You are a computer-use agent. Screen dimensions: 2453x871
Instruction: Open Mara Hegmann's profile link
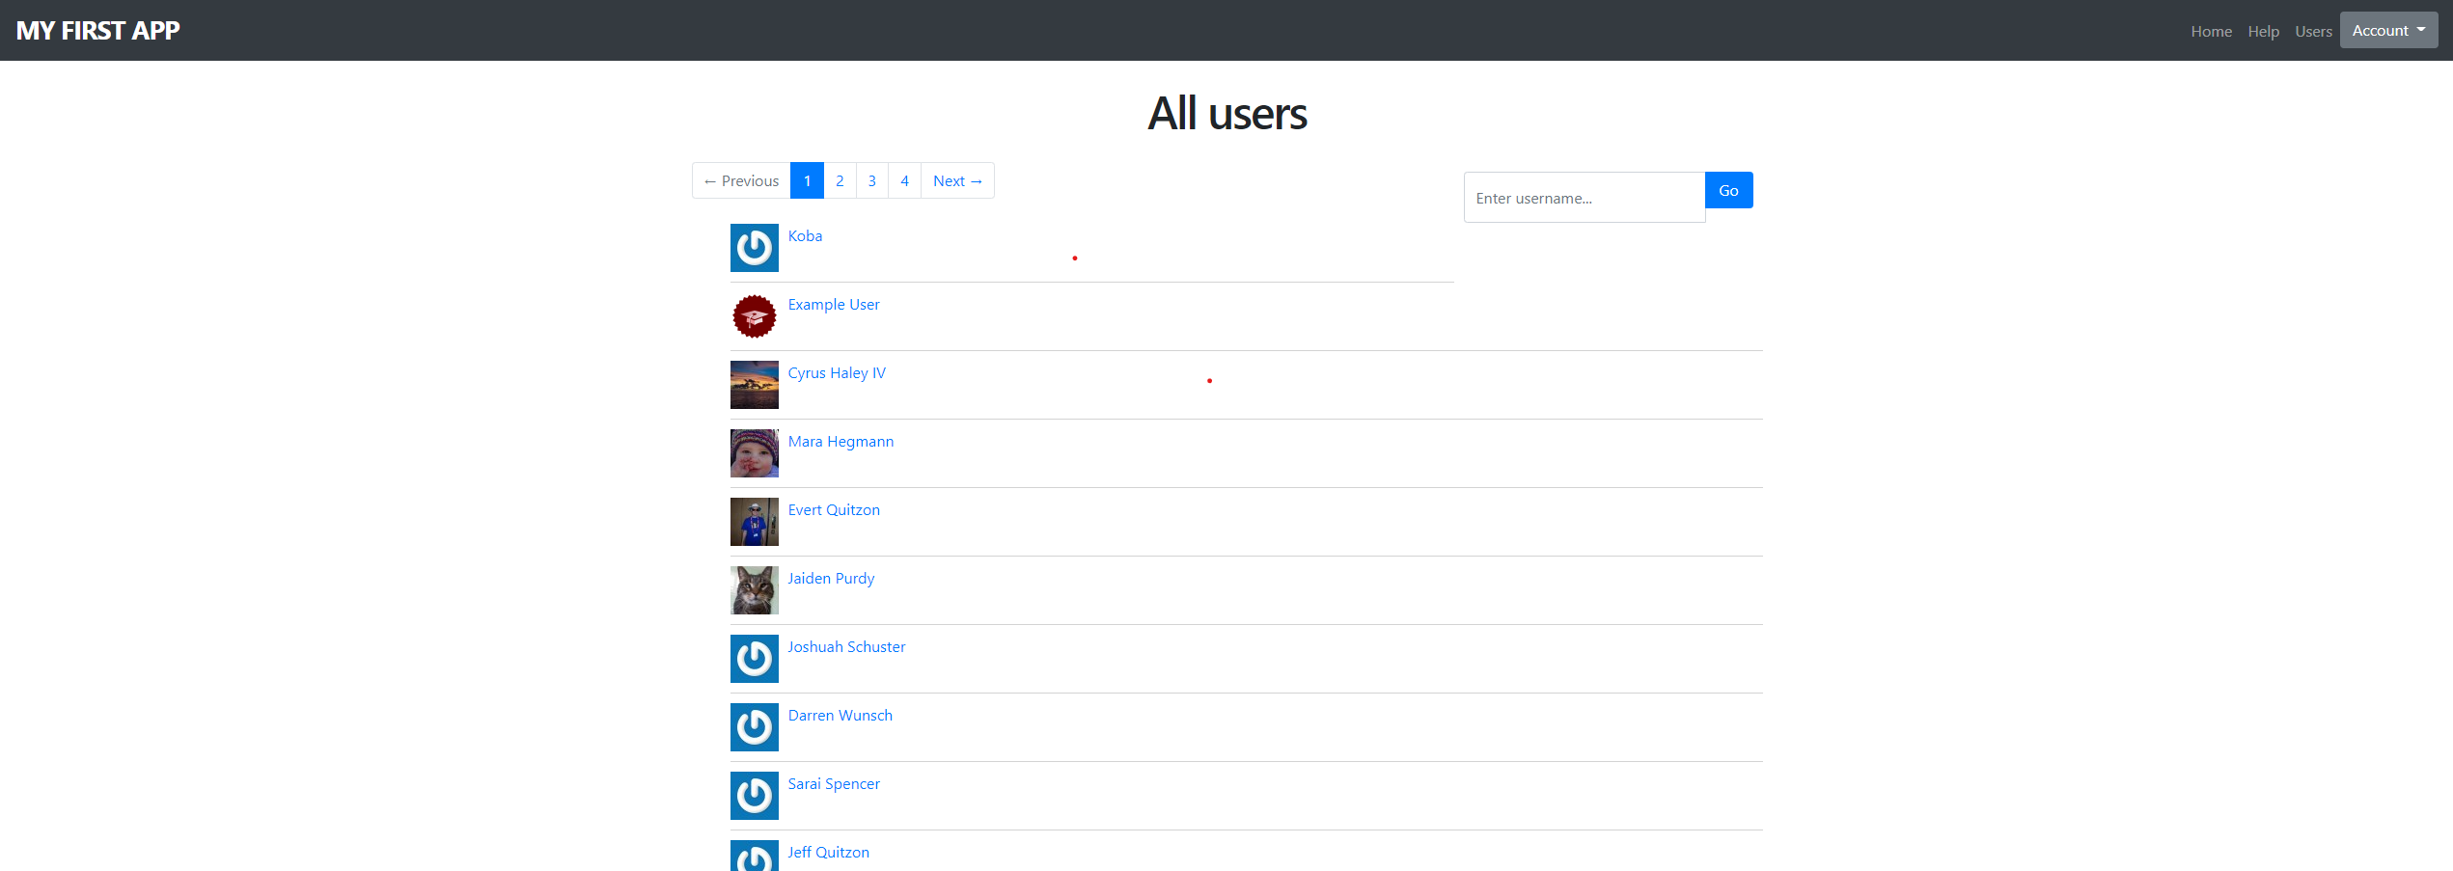(841, 442)
